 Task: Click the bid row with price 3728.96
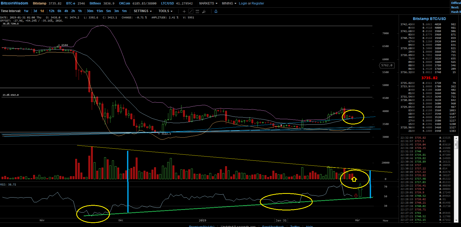(x=428, y=128)
